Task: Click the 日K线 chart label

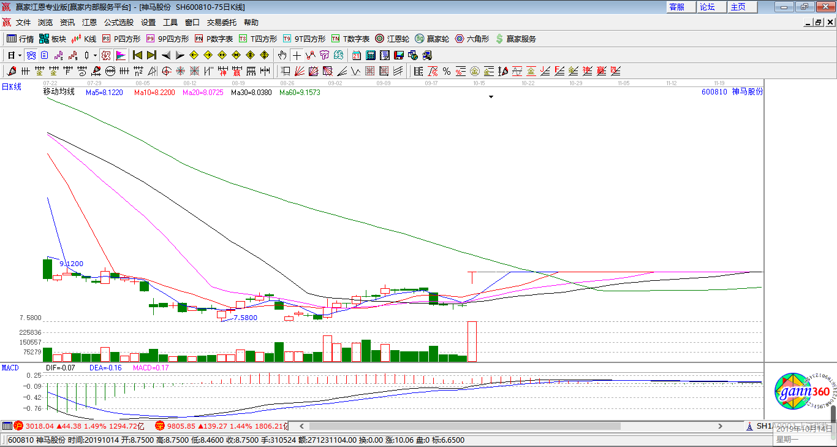Action: [x=11, y=86]
